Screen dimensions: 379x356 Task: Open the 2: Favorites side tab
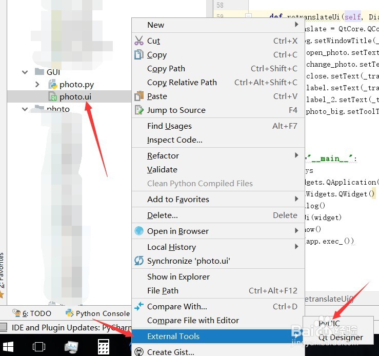2,270
